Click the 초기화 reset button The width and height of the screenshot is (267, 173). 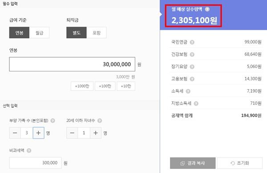pyautogui.click(x=240, y=163)
